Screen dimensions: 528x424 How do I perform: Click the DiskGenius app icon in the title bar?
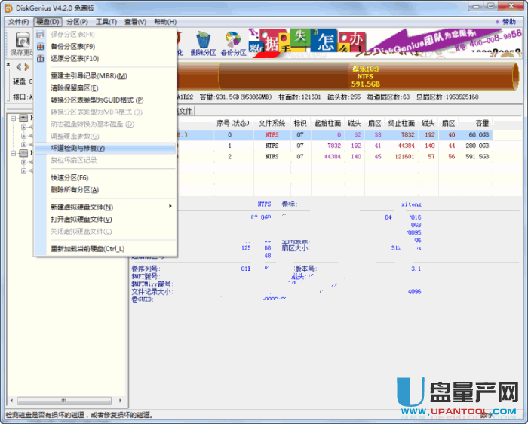tap(9, 8)
